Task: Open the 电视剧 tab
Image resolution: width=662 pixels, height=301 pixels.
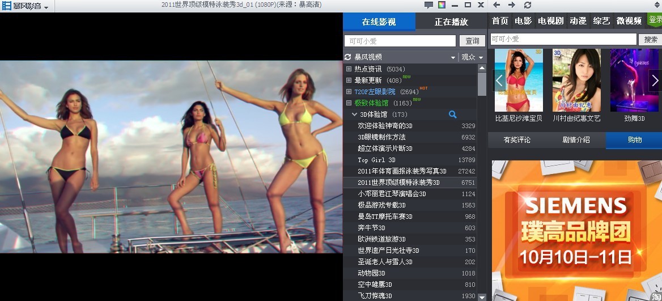Action: 550,21
